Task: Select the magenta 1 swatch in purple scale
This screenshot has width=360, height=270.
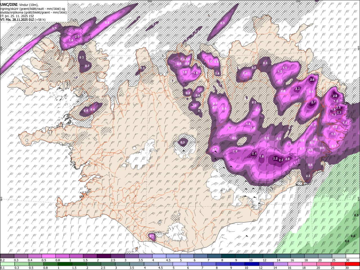Action: (x=76, y=256)
